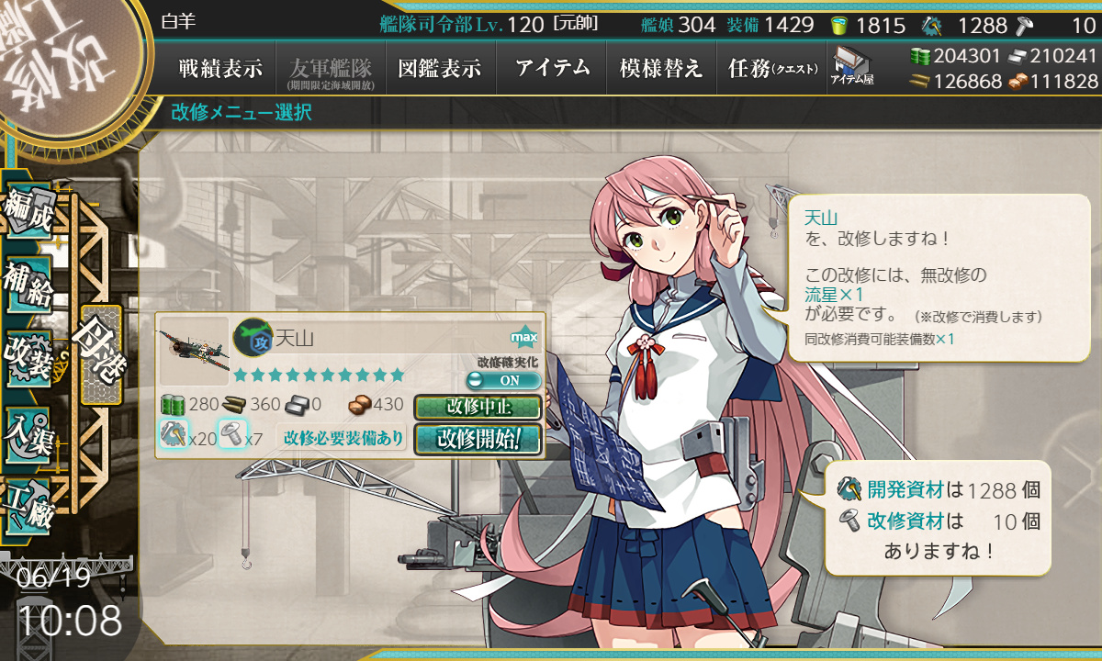Click the max star improvement level row
This screenshot has width=1102, height=661.
click(319, 375)
